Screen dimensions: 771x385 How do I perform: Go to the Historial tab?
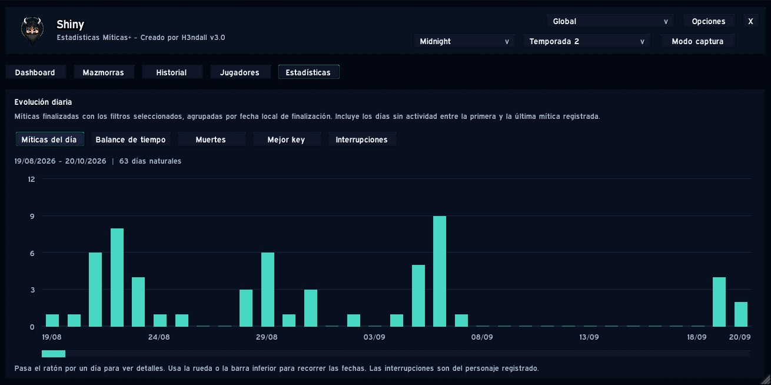pos(171,72)
